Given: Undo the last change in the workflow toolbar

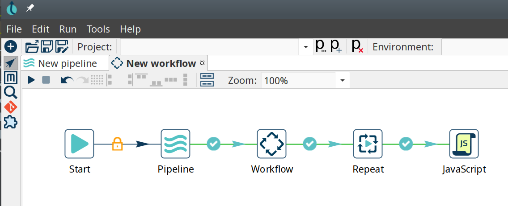Looking at the screenshot, I should point(67,80).
